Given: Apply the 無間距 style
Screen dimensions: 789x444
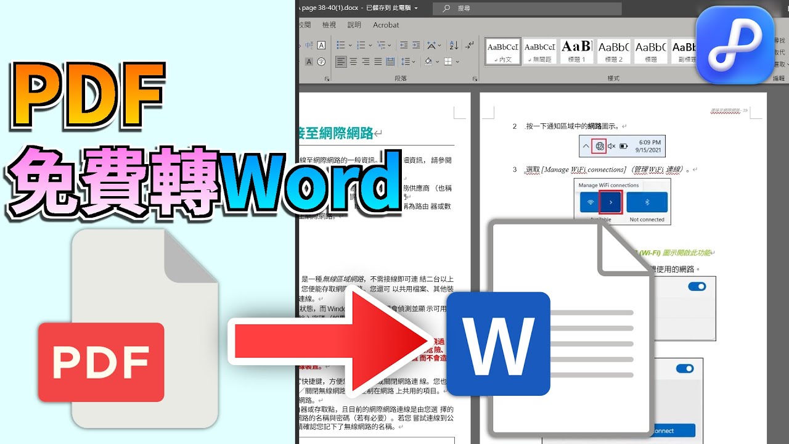Looking at the screenshot, I should [541, 51].
